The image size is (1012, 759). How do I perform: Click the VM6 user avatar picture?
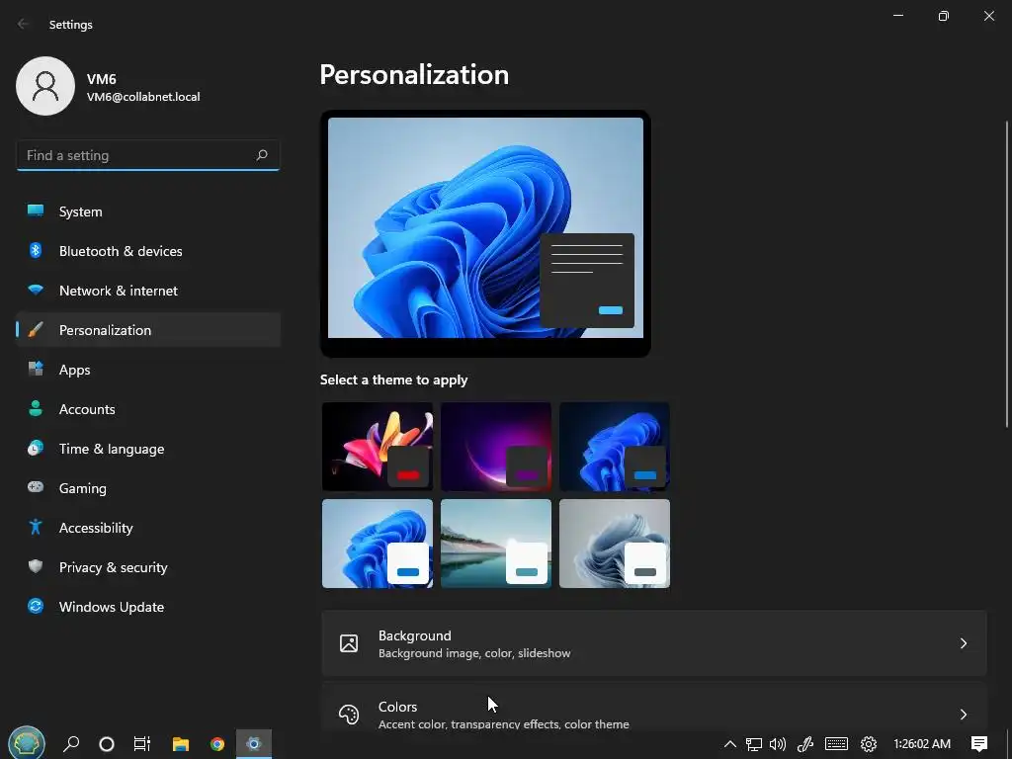tap(45, 86)
